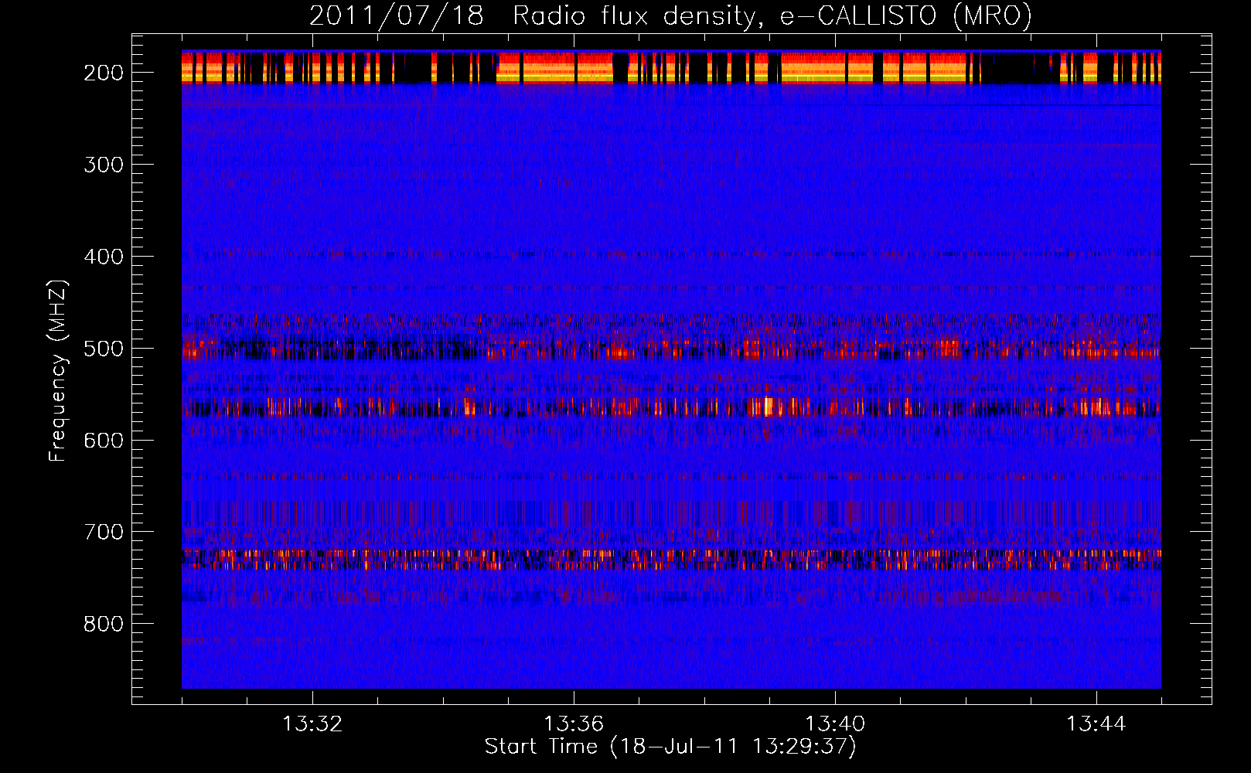Screen dimensions: 1251x773
Task: Click the 400 frequency tick label
Action: pos(104,257)
